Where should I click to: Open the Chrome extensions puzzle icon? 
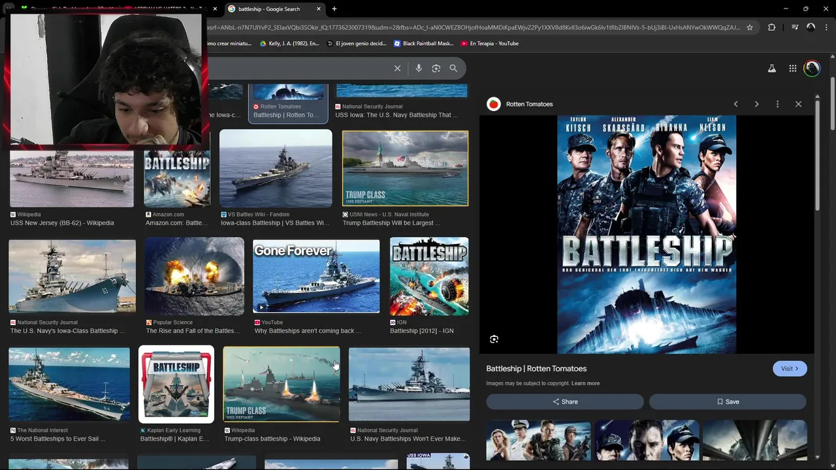[772, 27]
